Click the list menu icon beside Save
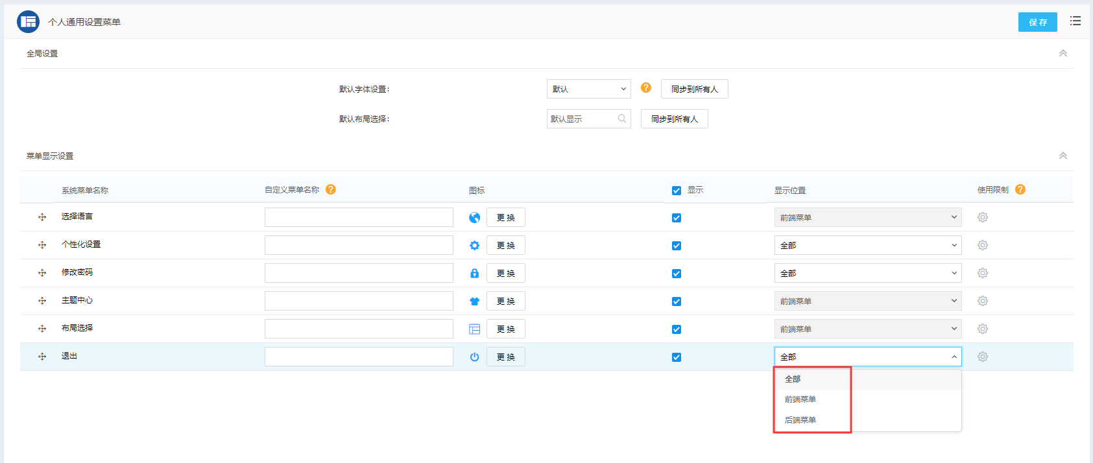The image size is (1093, 463). (x=1075, y=21)
